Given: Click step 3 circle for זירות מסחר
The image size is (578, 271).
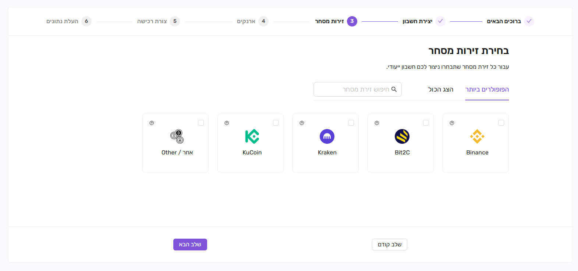Looking at the screenshot, I should point(352,21).
